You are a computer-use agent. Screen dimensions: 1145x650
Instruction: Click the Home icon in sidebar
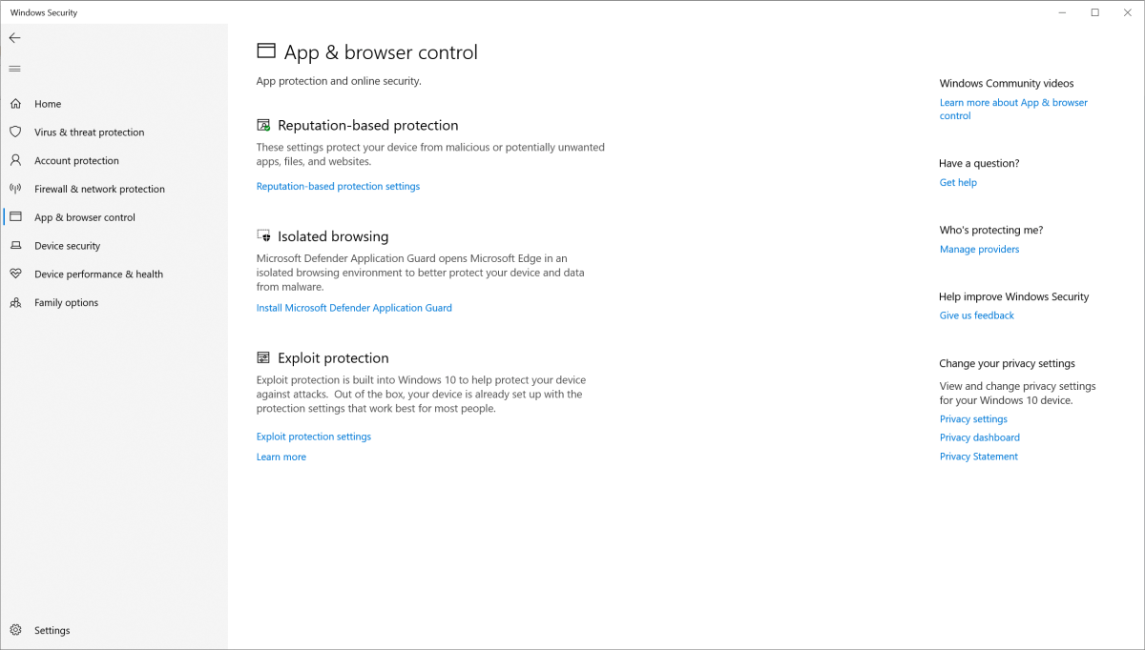15,103
